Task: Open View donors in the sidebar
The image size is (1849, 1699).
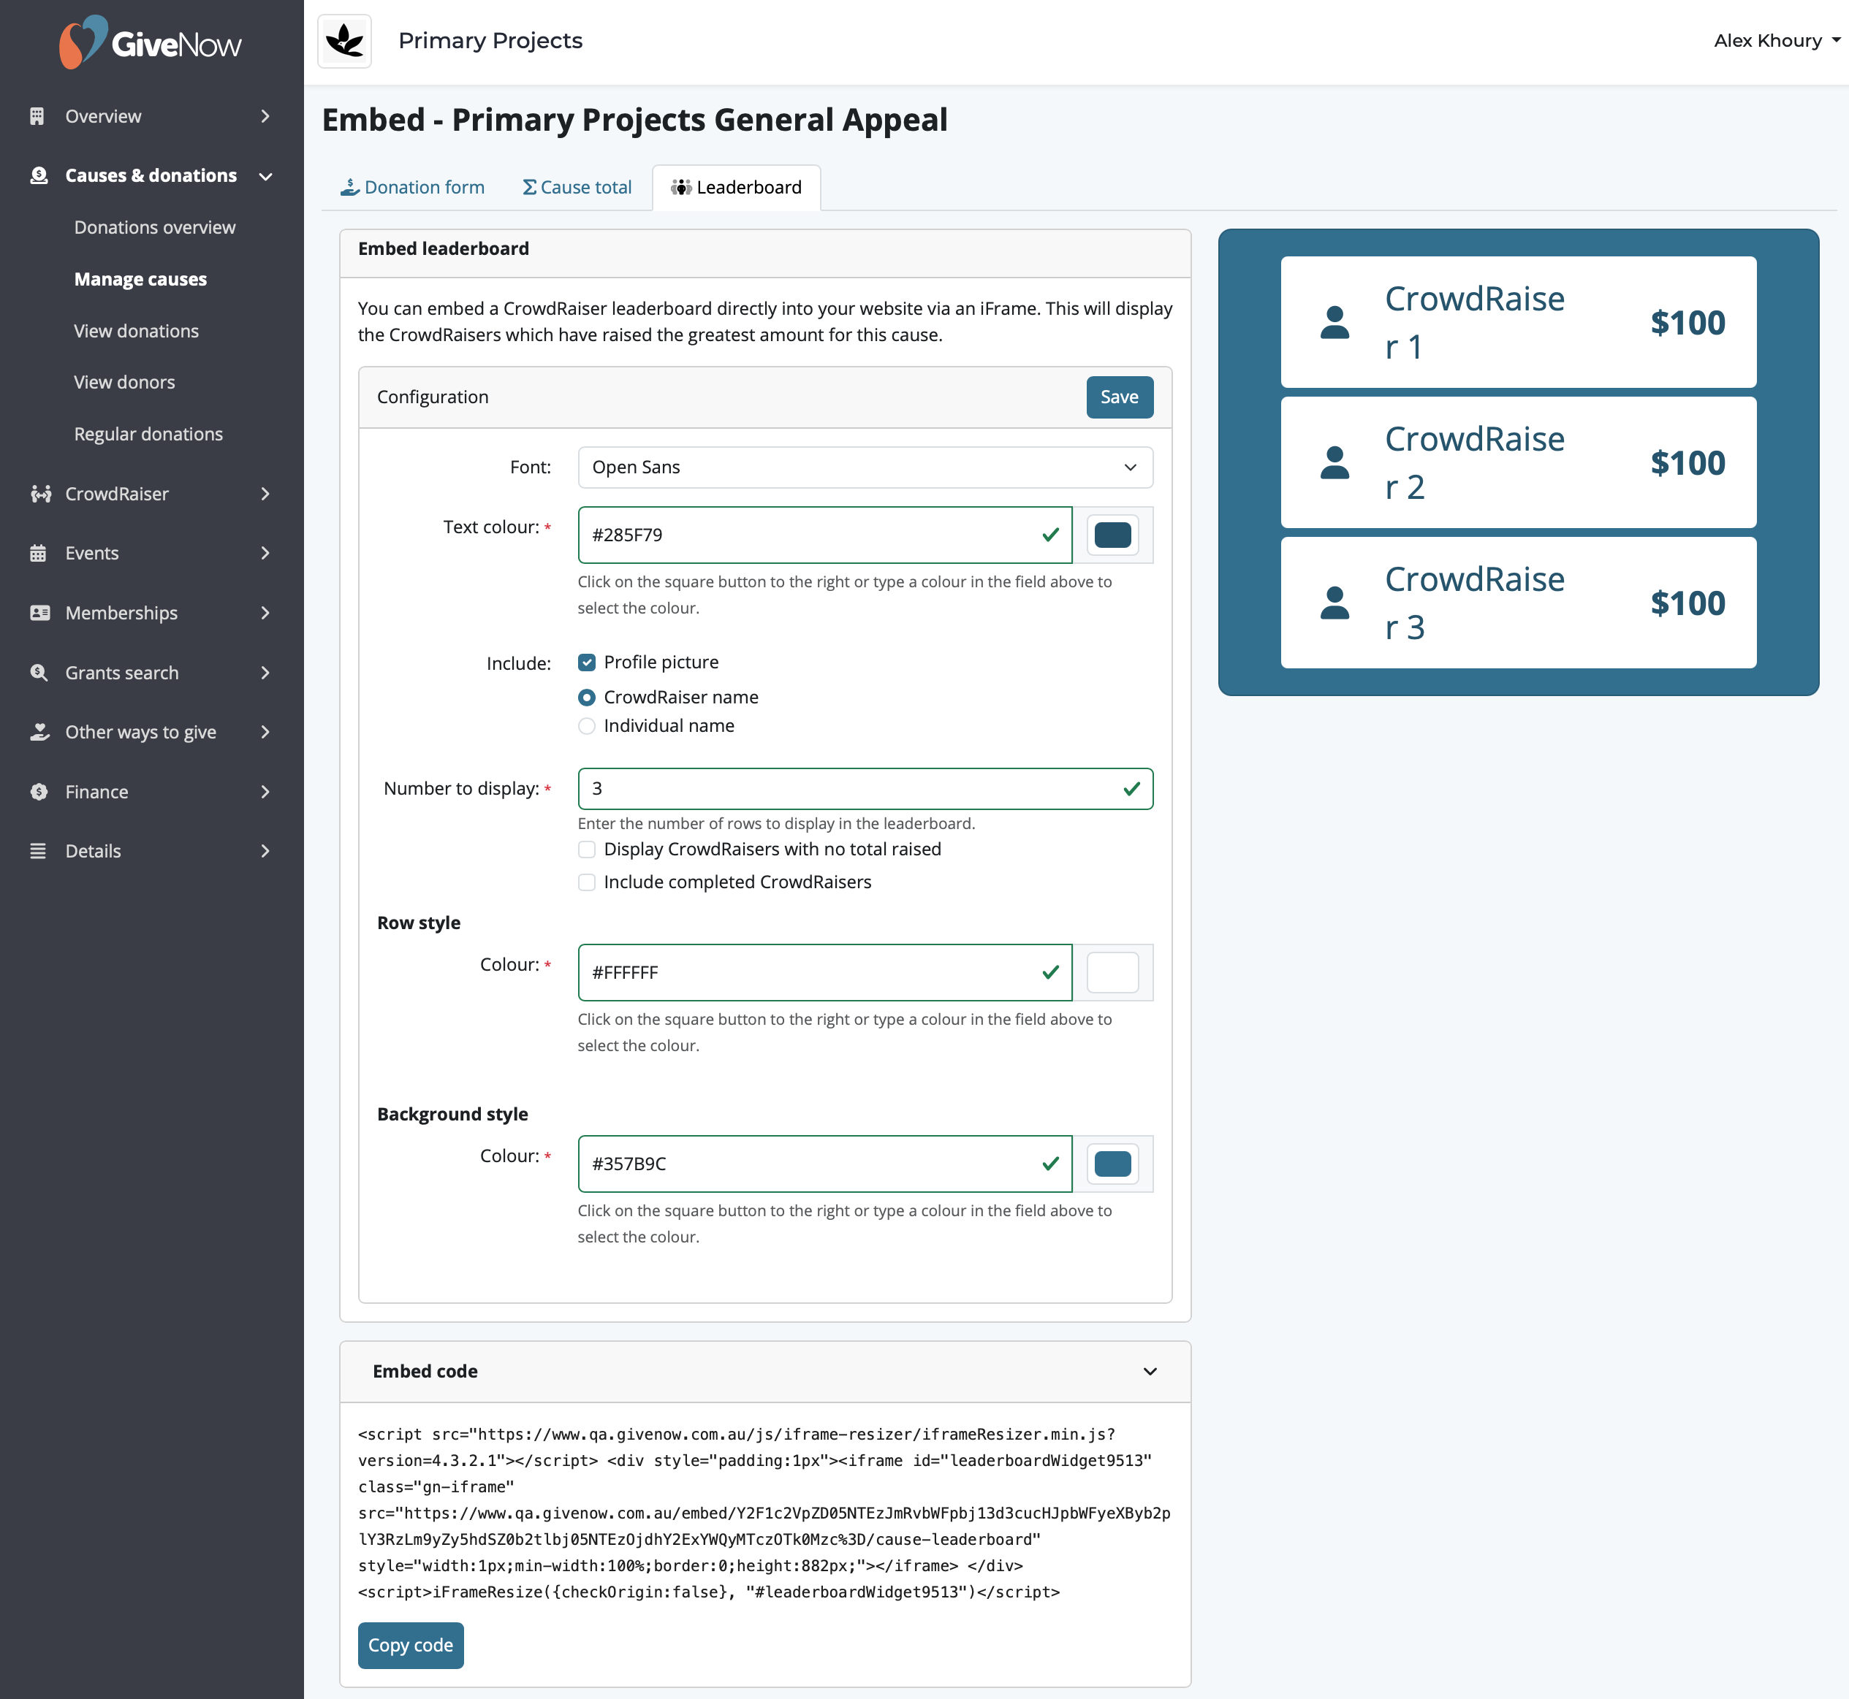Action: click(124, 383)
